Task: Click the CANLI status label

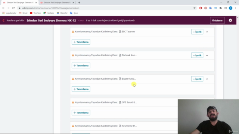Action: point(81,20)
